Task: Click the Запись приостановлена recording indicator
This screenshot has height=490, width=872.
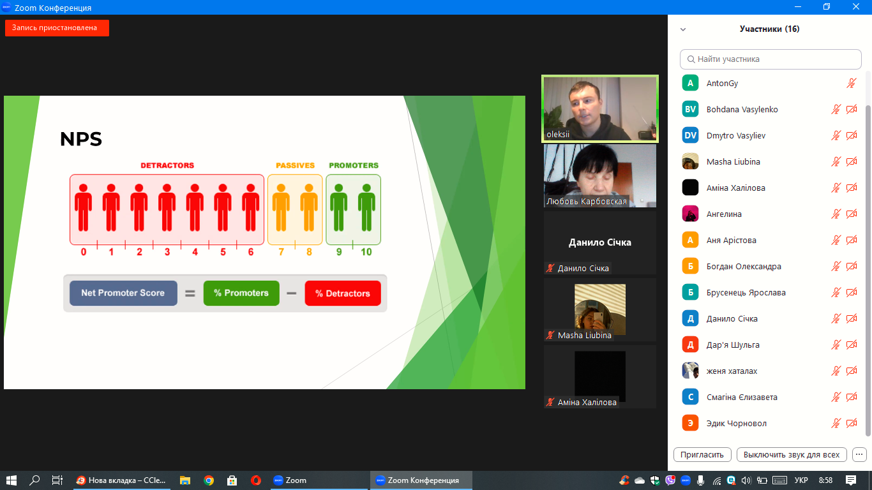Action: coord(57,28)
